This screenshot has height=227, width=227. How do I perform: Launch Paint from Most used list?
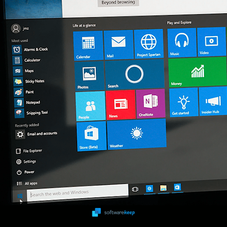click(x=24, y=92)
